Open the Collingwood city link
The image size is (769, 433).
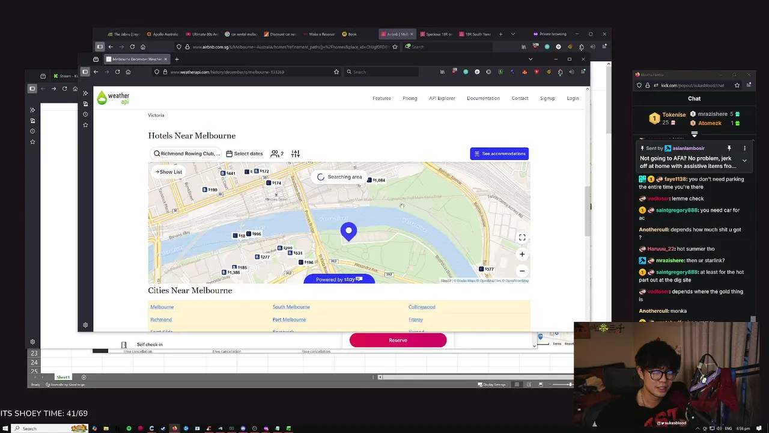pos(422,307)
